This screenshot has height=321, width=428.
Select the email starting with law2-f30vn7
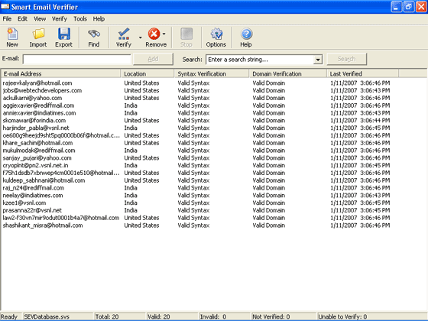(61, 218)
